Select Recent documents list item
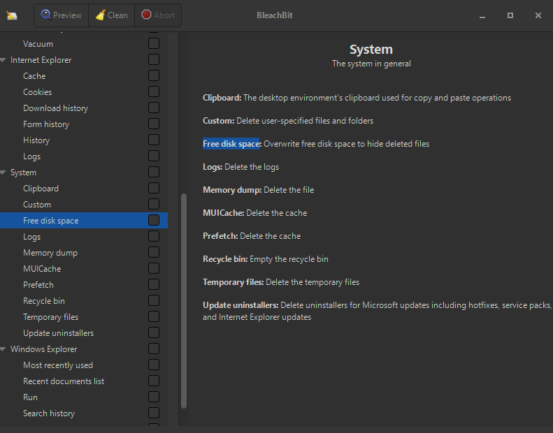This screenshot has height=433, width=553. point(64,381)
